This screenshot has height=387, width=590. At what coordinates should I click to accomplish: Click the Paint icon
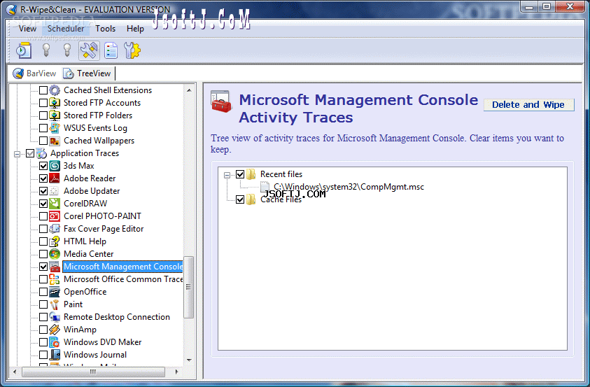click(x=55, y=304)
